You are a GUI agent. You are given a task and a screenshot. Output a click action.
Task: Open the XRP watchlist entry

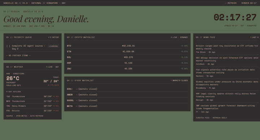coord(127,63)
